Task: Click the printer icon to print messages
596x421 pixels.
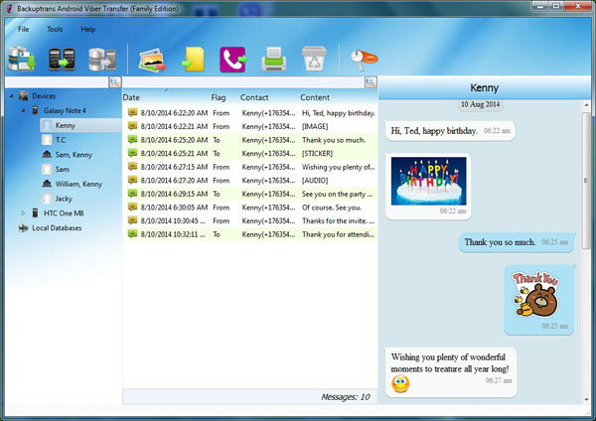Action: (x=273, y=61)
